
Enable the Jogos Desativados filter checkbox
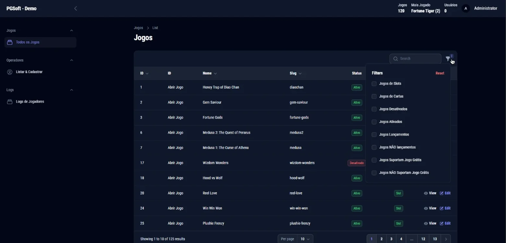374,109
